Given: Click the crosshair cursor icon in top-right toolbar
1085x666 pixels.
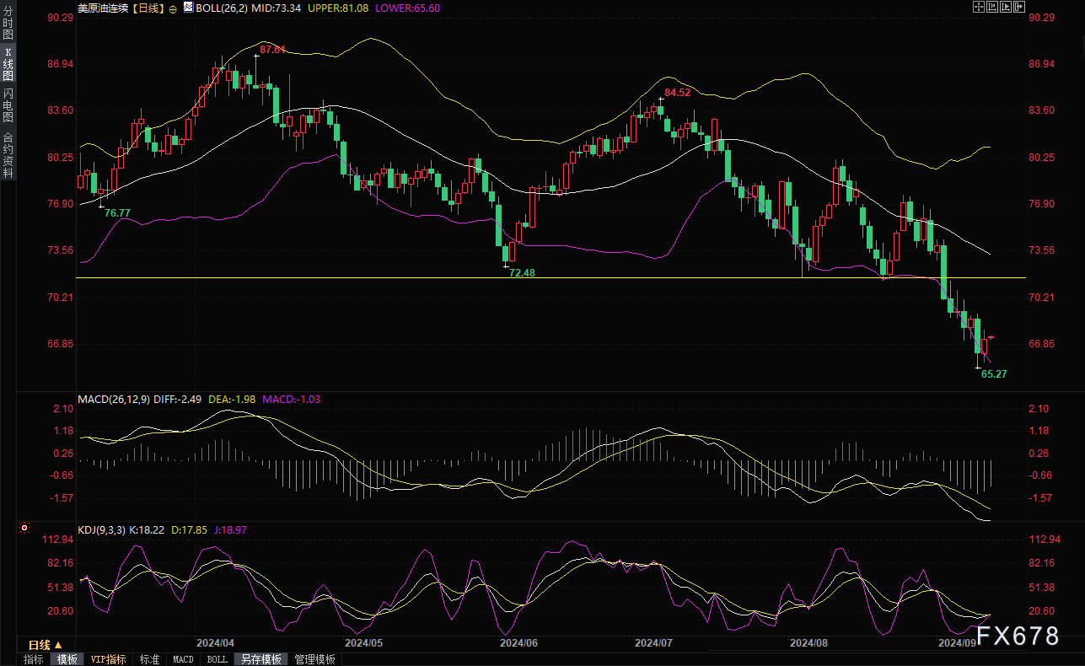Looking at the screenshot, I should (980, 8).
